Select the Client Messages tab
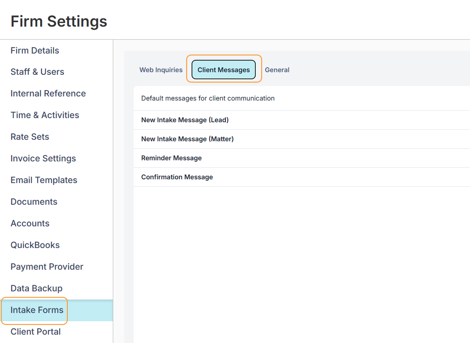This screenshot has height=343, width=470. coord(224,70)
